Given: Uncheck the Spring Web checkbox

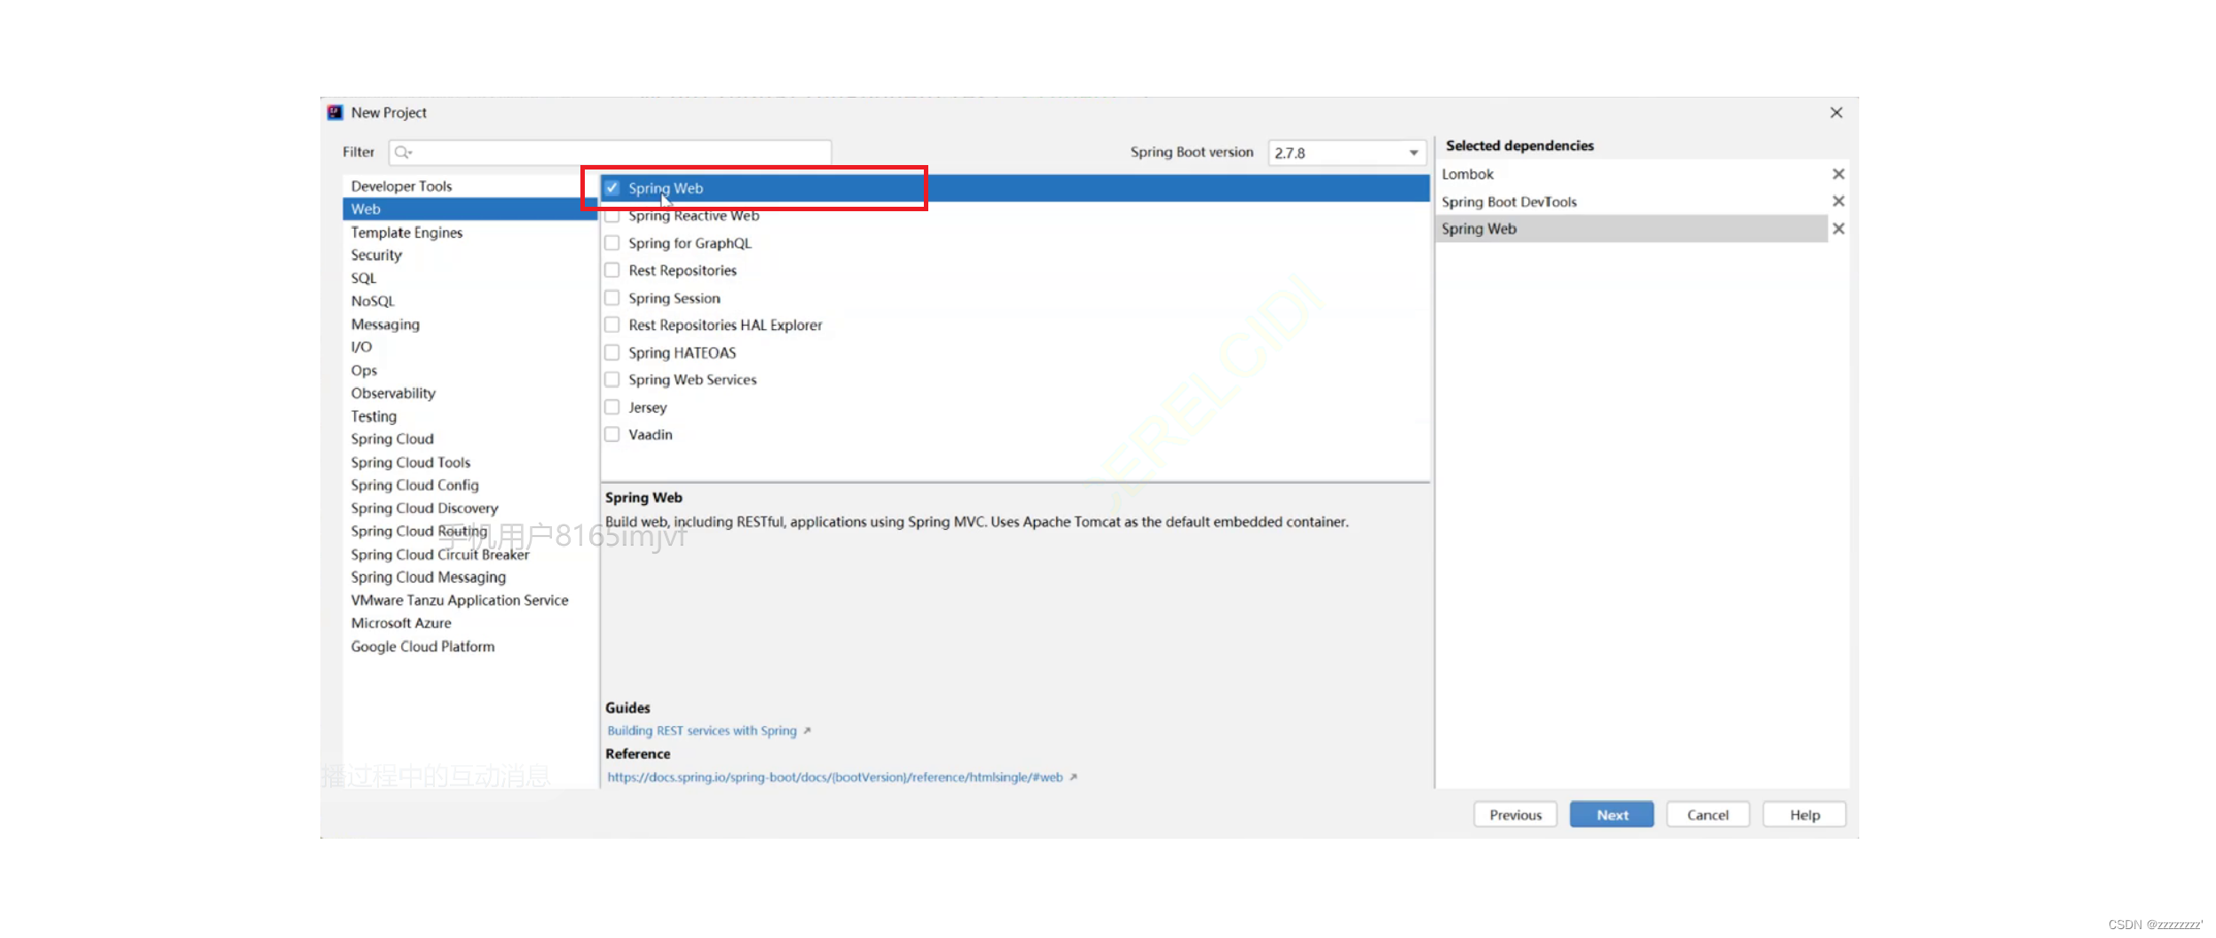Looking at the screenshot, I should pos(612,188).
